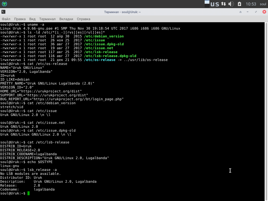Minimize the terminal window
The height and width of the screenshot is (201, 268).
click(248, 12)
